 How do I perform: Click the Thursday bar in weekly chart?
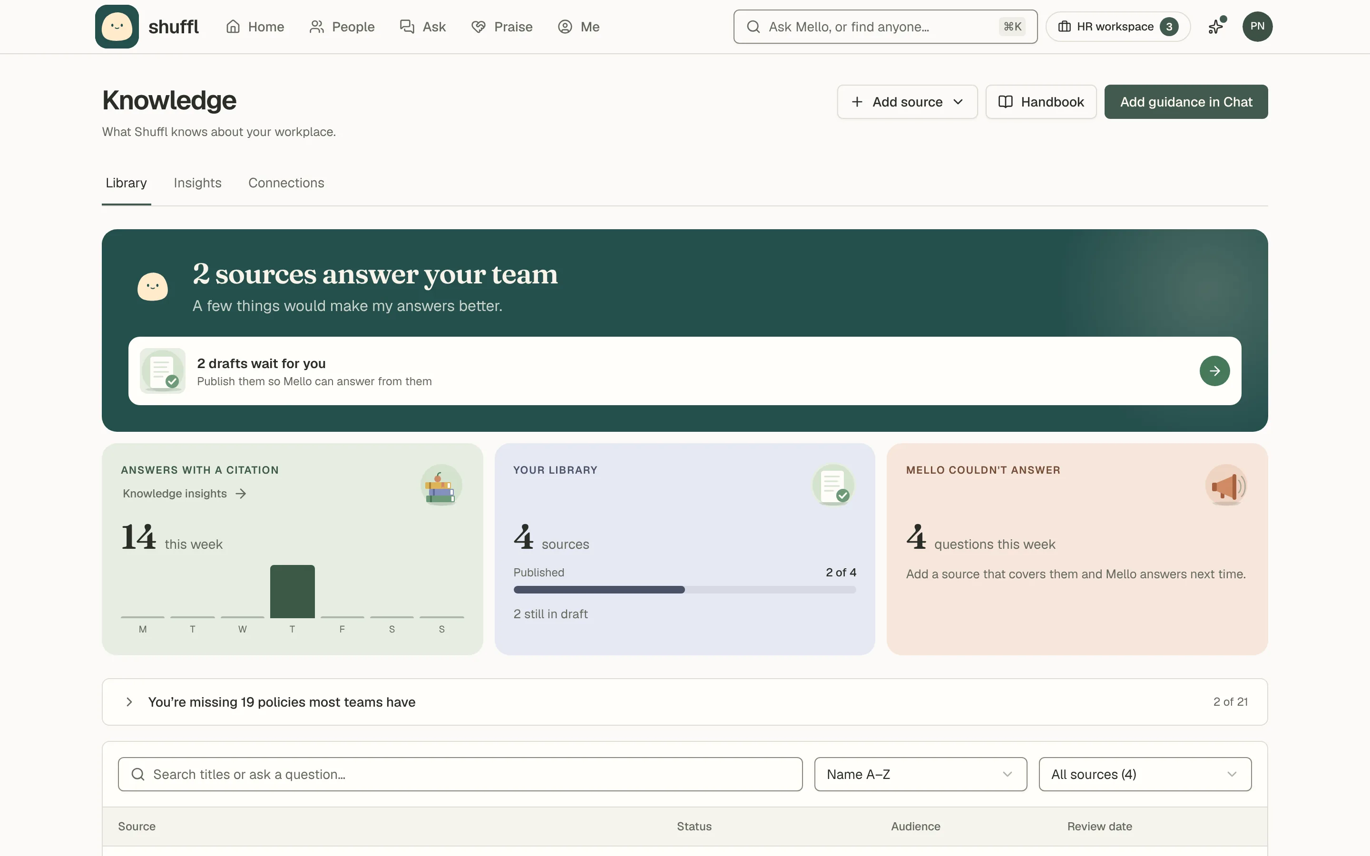click(x=292, y=591)
